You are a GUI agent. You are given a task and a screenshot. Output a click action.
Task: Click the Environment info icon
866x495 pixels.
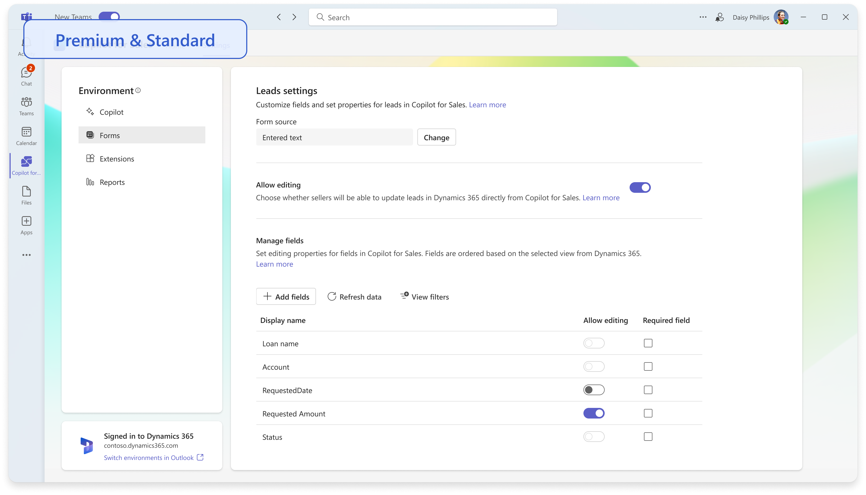(x=138, y=90)
